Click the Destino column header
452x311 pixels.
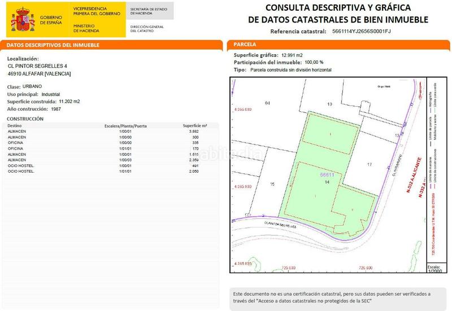click(x=15, y=125)
